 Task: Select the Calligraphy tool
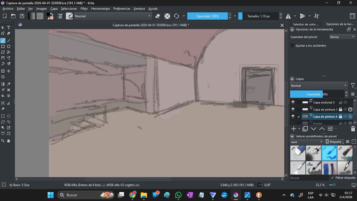click(9, 33)
